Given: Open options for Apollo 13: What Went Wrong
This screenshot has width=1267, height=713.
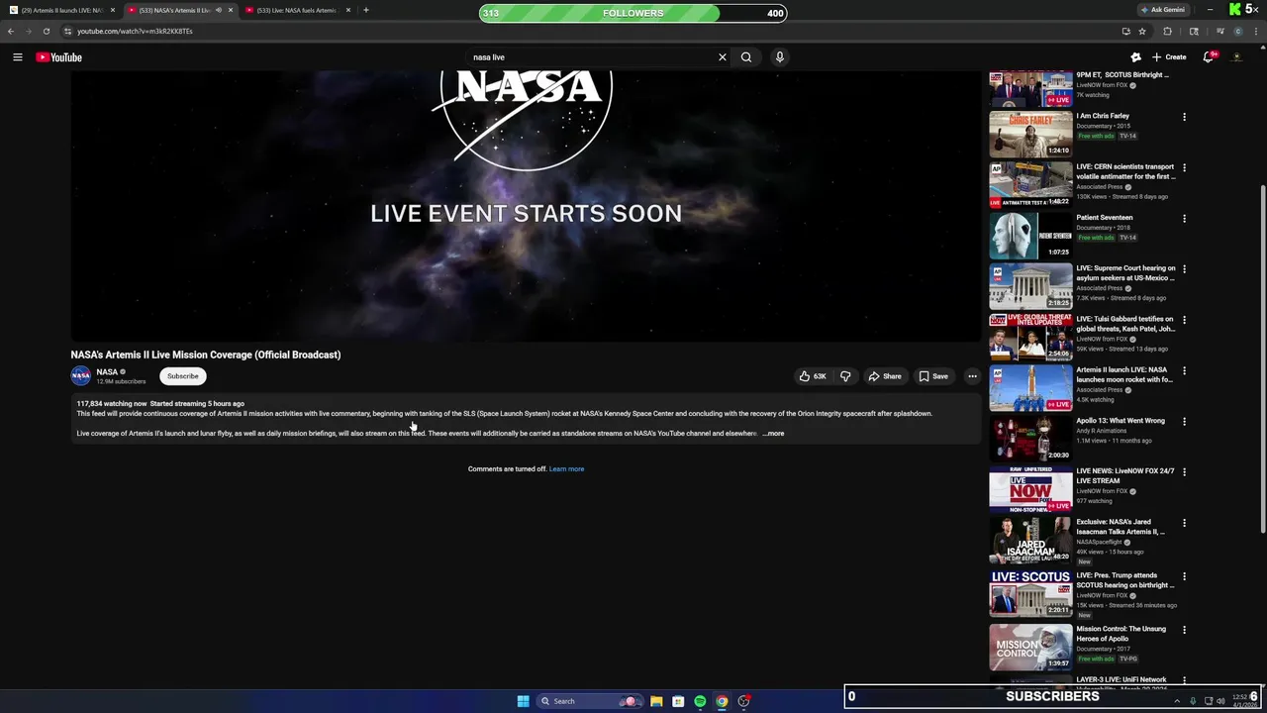Looking at the screenshot, I should pyautogui.click(x=1184, y=422).
